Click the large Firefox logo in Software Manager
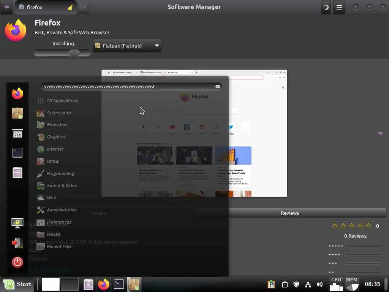The height and width of the screenshot is (292, 389). pyautogui.click(x=16, y=30)
